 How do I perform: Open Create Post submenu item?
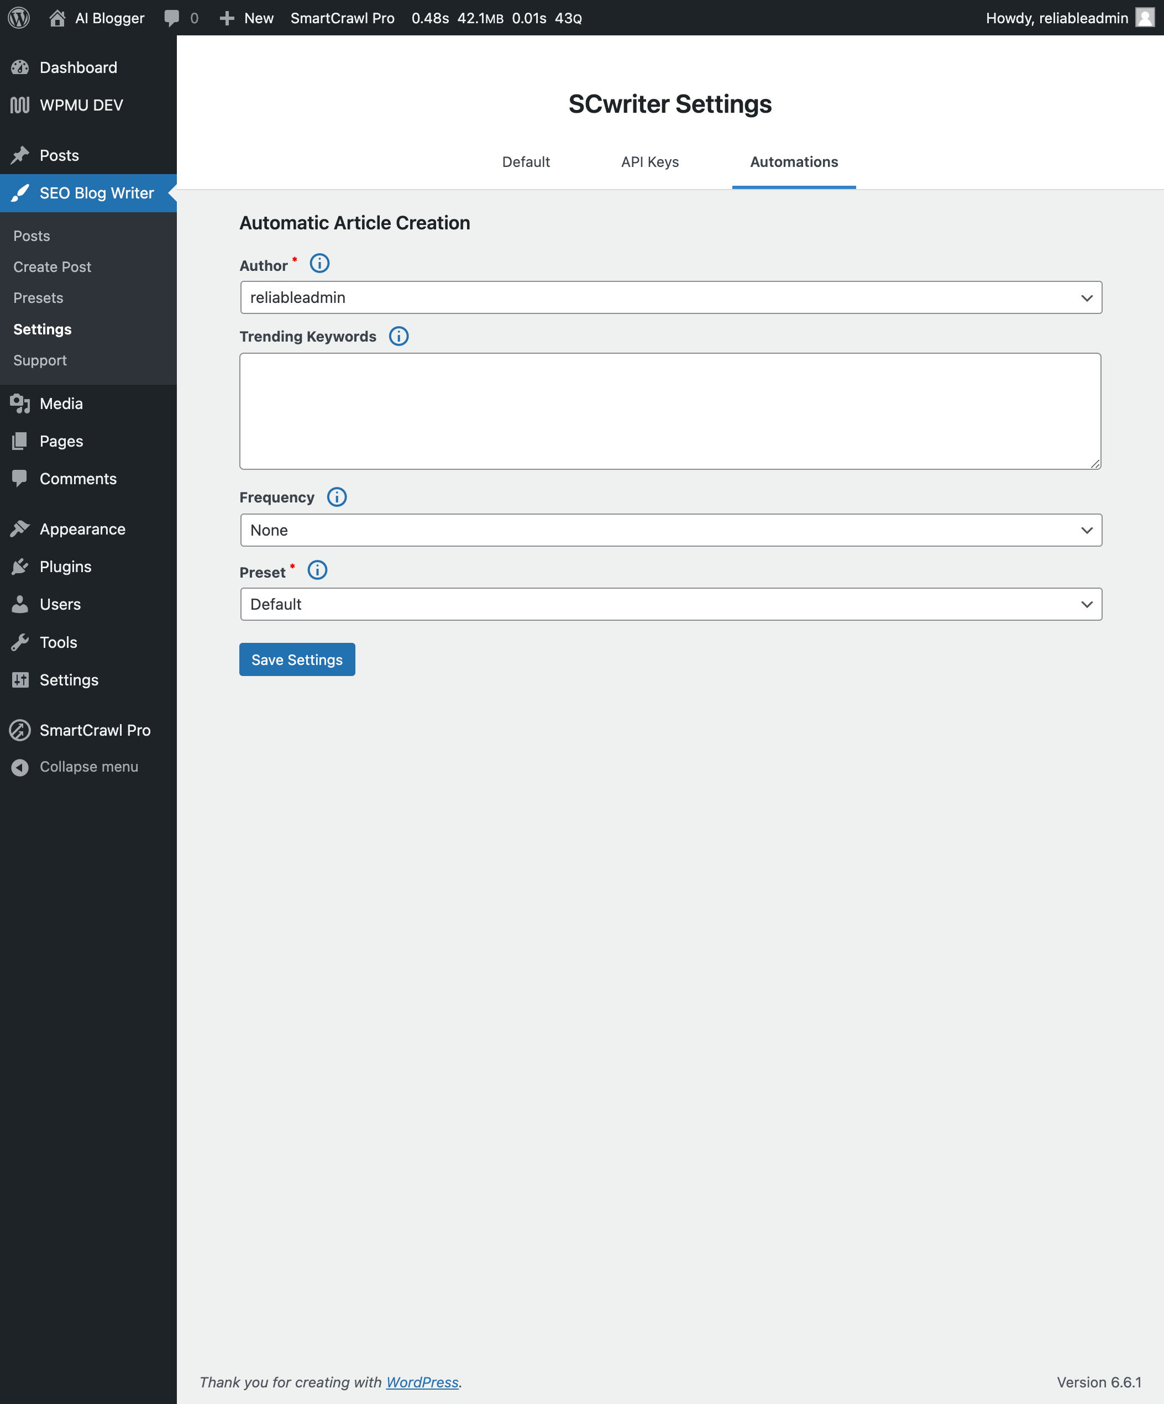[52, 267]
